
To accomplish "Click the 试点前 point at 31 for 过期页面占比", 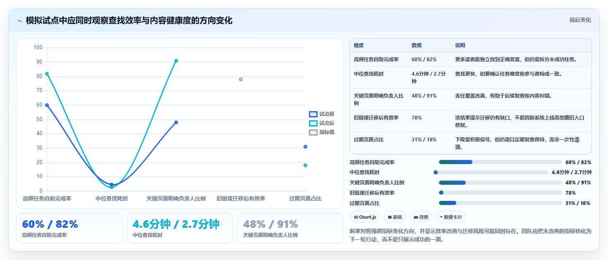I will [x=305, y=147].
